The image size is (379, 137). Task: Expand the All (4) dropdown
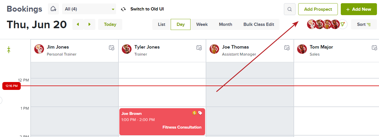click(x=89, y=9)
